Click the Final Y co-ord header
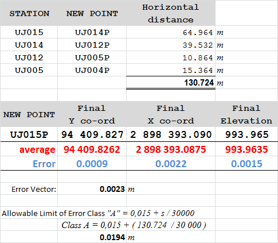The width and height of the screenshot is (278, 243). click(92, 114)
